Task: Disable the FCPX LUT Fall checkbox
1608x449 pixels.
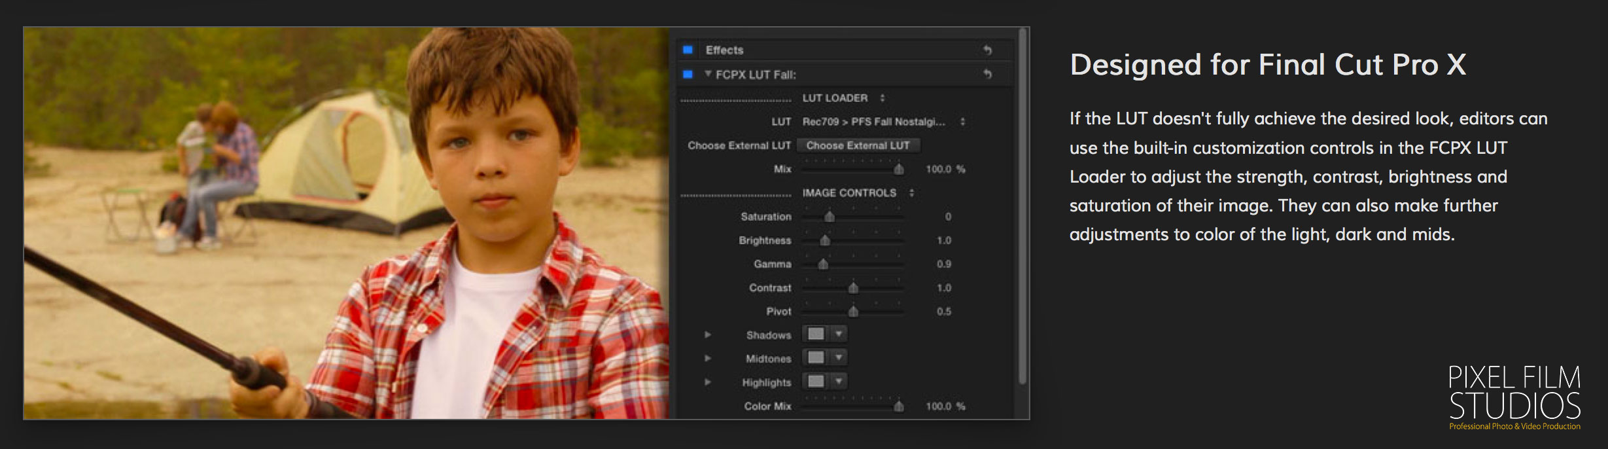Action: pyautogui.click(x=688, y=74)
